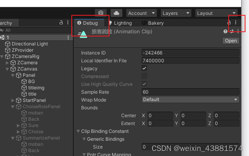Click the Open button
The height and width of the screenshot is (156, 249).
[x=231, y=41]
